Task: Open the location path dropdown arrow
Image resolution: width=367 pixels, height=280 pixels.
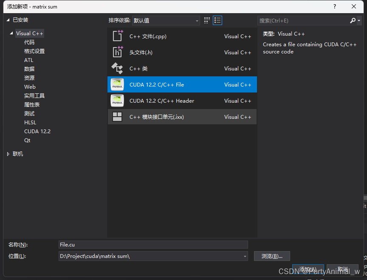Action: [x=245, y=256]
